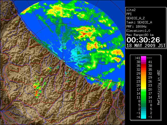Image resolution: width=167 pixels, height=125 pixels.
Task: Click the vertical "Reflectivity in dBZ" legend title
Action: tap(159, 87)
